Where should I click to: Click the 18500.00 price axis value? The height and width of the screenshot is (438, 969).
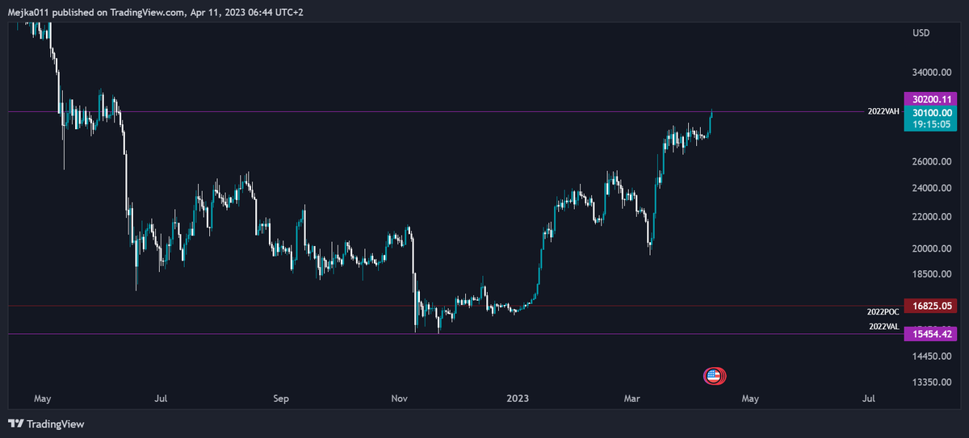tap(933, 275)
